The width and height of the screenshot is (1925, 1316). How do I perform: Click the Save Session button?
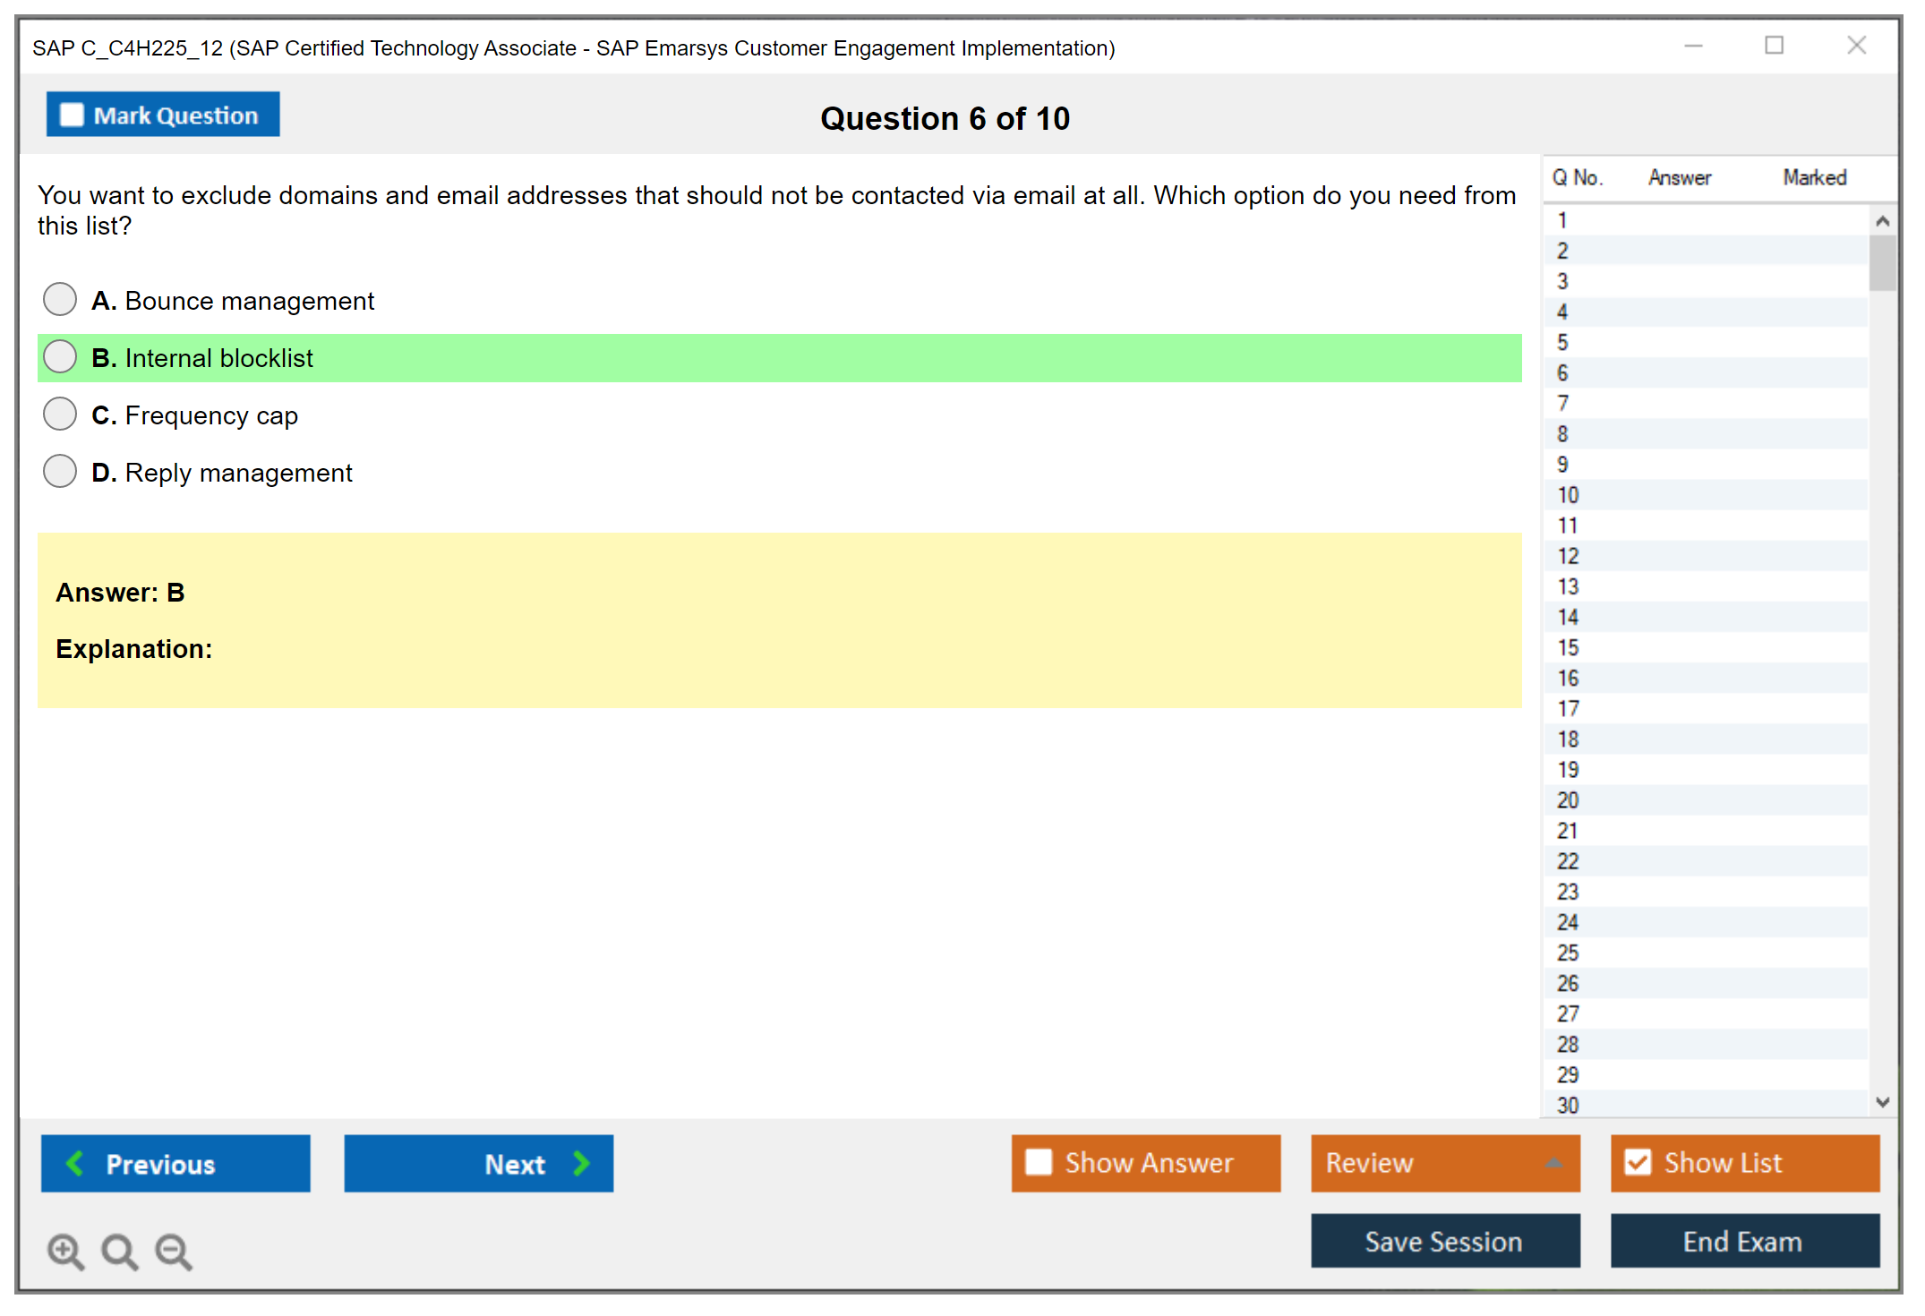click(x=1444, y=1241)
